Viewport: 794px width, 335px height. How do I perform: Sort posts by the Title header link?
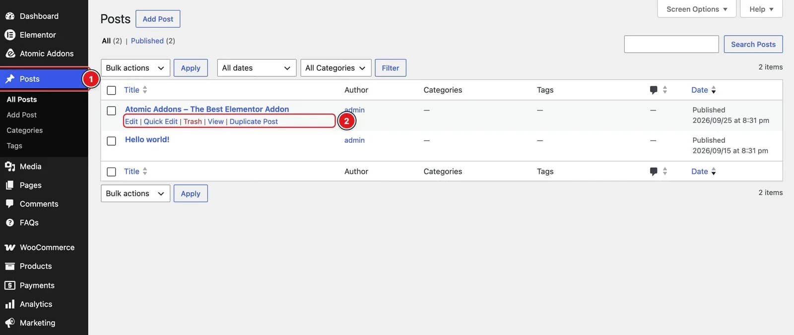[132, 90]
